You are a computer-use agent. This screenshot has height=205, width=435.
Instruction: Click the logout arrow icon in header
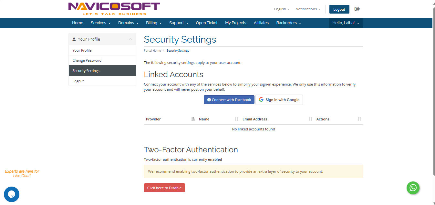357,9
